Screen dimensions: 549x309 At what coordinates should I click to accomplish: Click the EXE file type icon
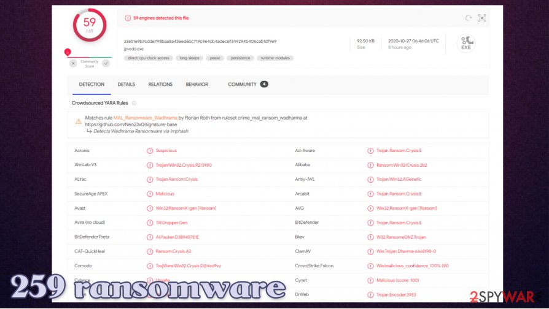465,44
